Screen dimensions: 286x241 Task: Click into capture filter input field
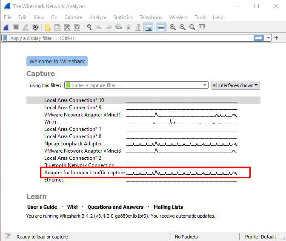137,85
